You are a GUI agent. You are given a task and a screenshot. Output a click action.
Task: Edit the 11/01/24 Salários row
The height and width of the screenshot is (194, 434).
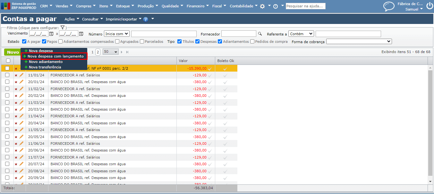pos(21,75)
